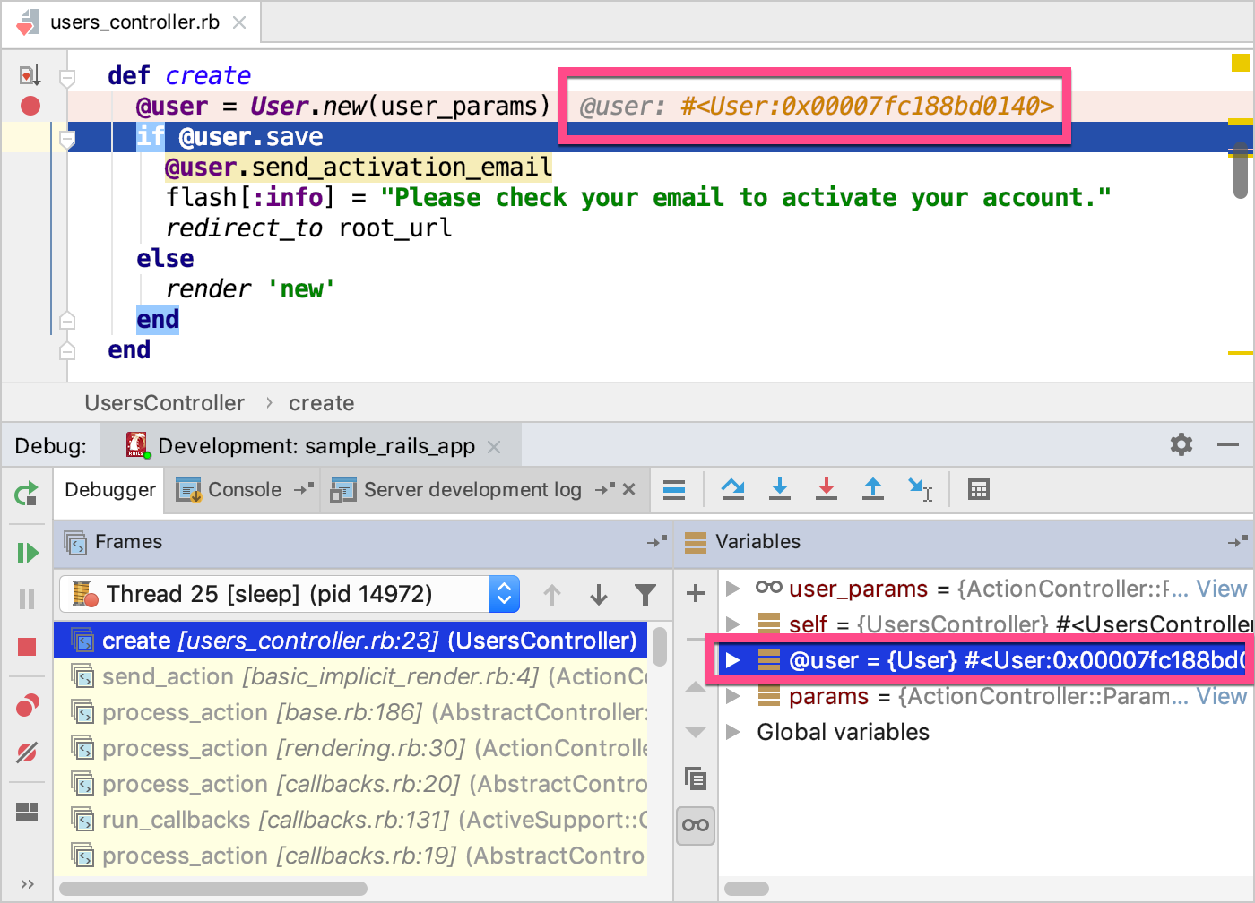Click the Frames list vertical scrollbar
The image size is (1255, 903).
660,647
